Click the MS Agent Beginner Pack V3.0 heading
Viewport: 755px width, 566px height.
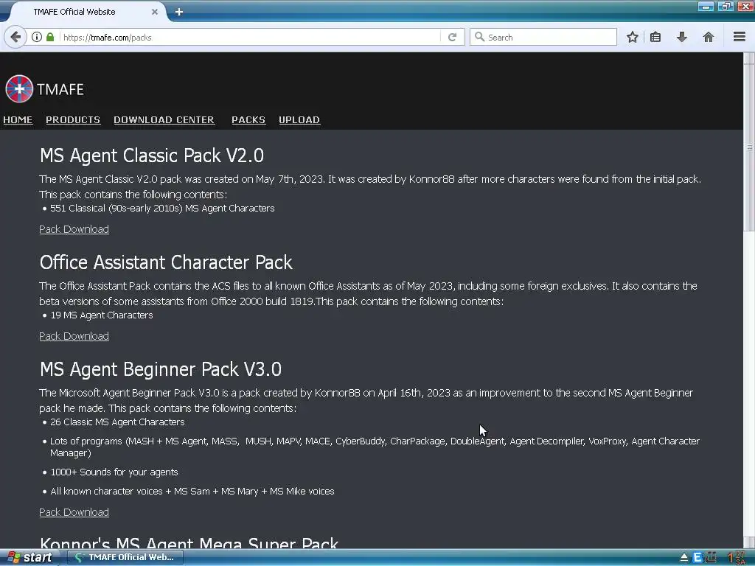[x=161, y=369]
